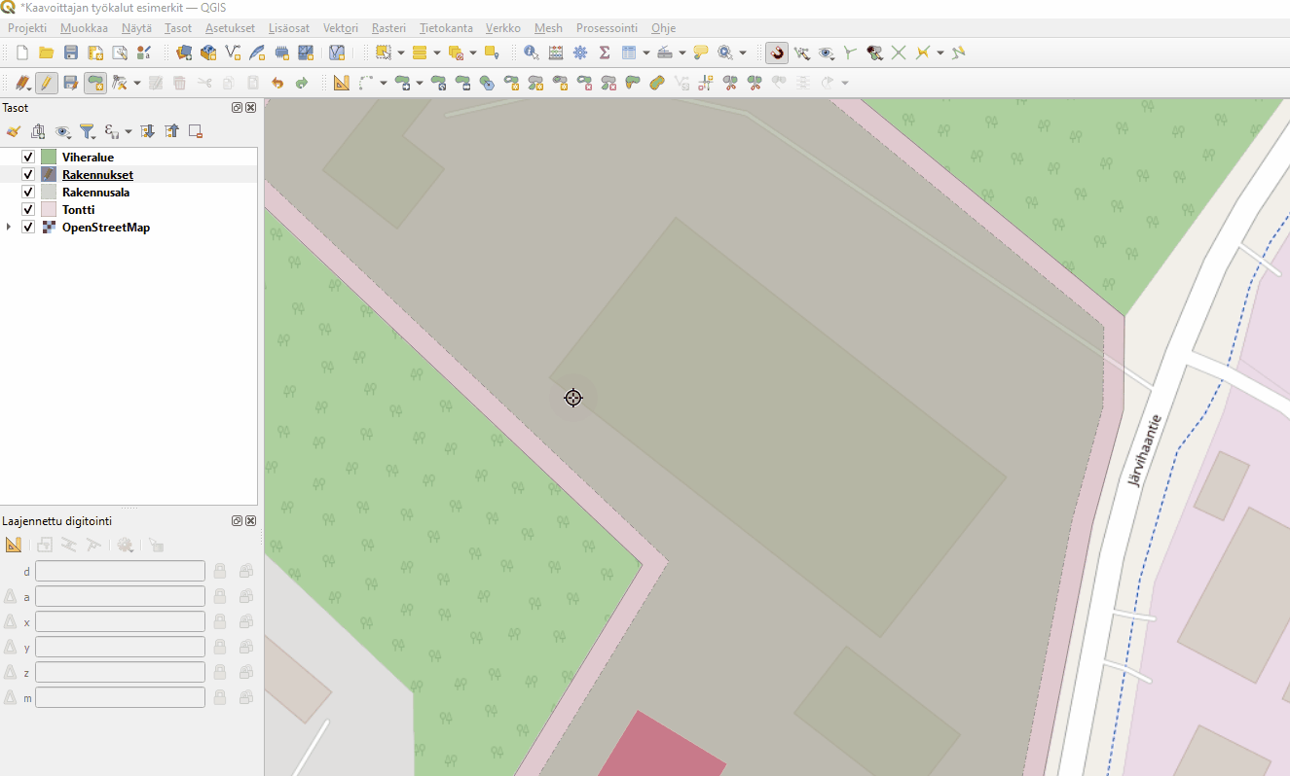The image size is (1290, 776).
Task: Toggle the OpenStreetMap layer visibility checkbox
Action: (x=28, y=228)
